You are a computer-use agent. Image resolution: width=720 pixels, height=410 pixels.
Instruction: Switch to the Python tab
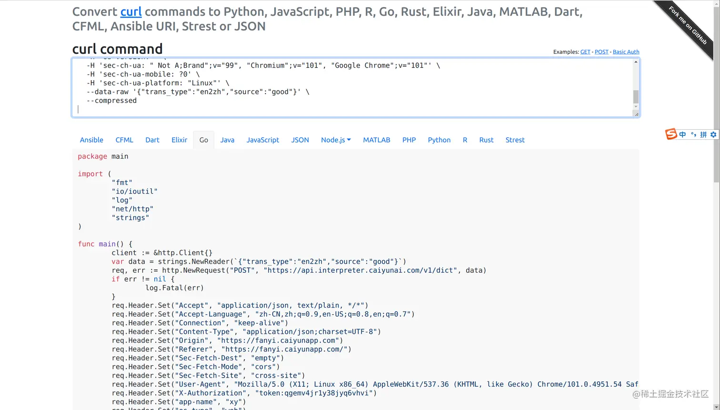coord(439,140)
